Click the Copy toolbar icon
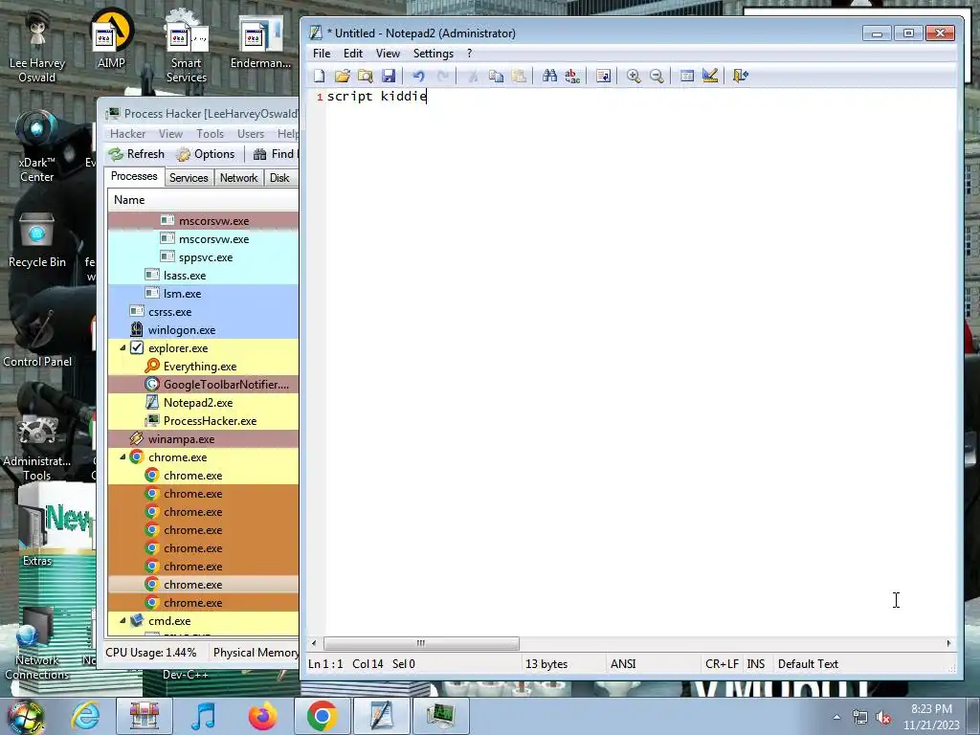980x735 pixels. (x=497, y=77)
